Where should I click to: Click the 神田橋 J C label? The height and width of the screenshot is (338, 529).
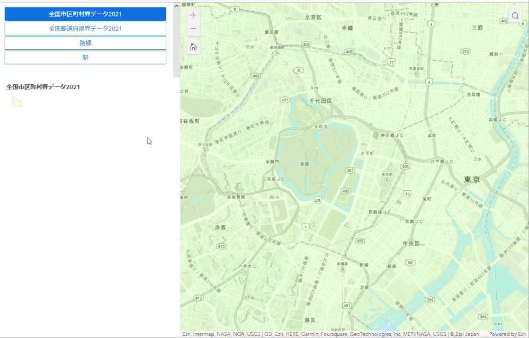point(392,136)
